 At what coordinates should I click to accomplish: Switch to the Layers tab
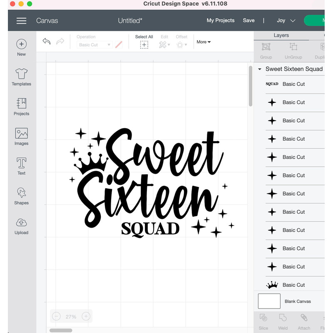pyautogui.click(x=281, y=35)
